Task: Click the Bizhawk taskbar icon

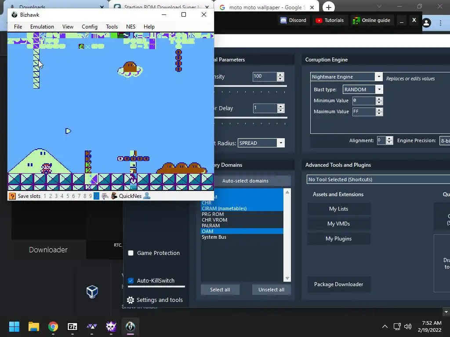Action: pos(130,326)
